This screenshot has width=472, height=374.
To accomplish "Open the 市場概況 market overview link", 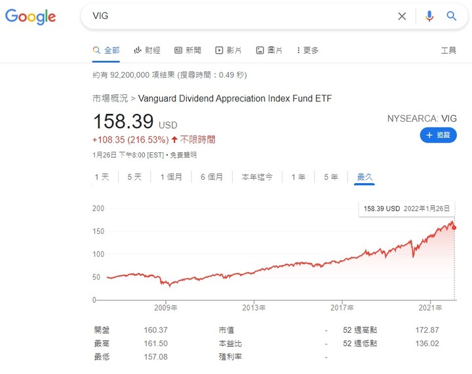I will point(110,98).
